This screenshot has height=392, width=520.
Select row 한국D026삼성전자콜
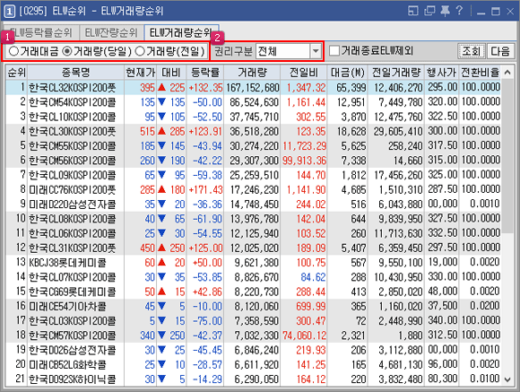click(254, 351)
